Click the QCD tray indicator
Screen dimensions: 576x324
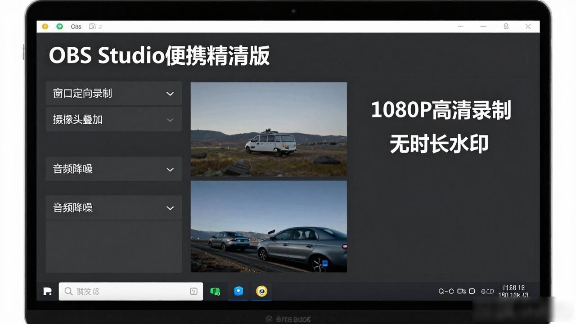coord(487,291)
